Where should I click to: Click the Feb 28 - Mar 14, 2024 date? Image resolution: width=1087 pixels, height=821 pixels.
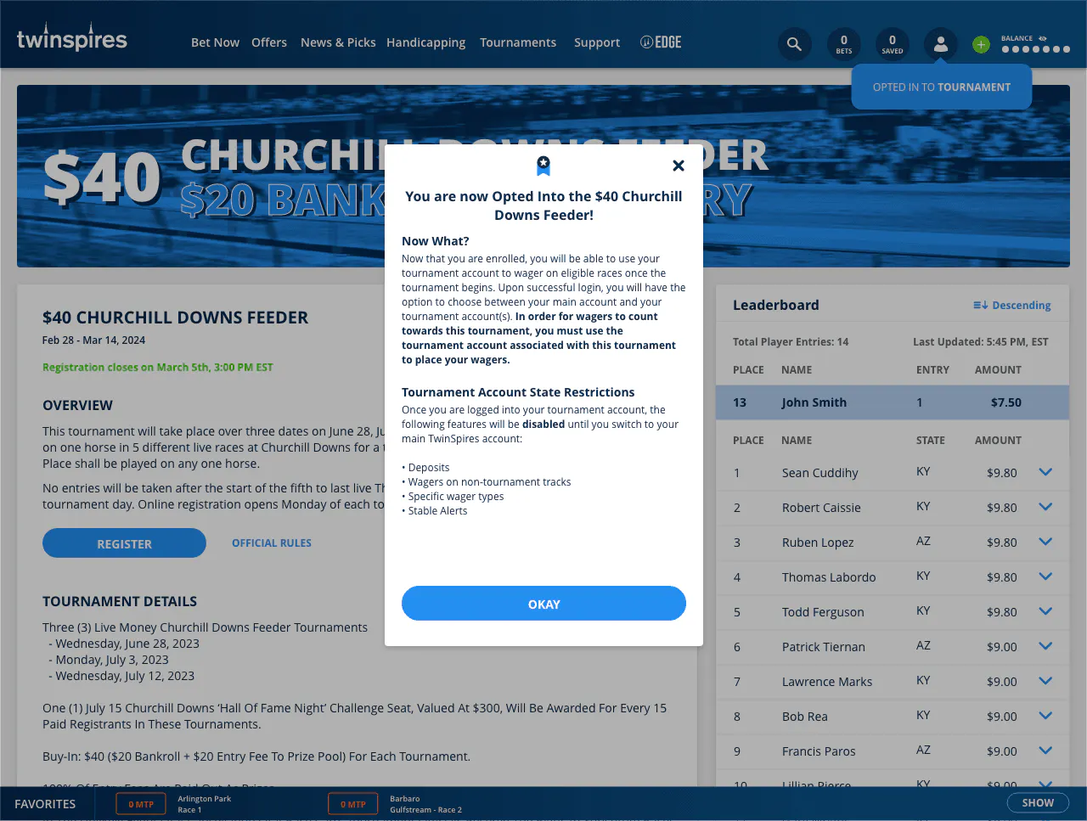point(93,340)
